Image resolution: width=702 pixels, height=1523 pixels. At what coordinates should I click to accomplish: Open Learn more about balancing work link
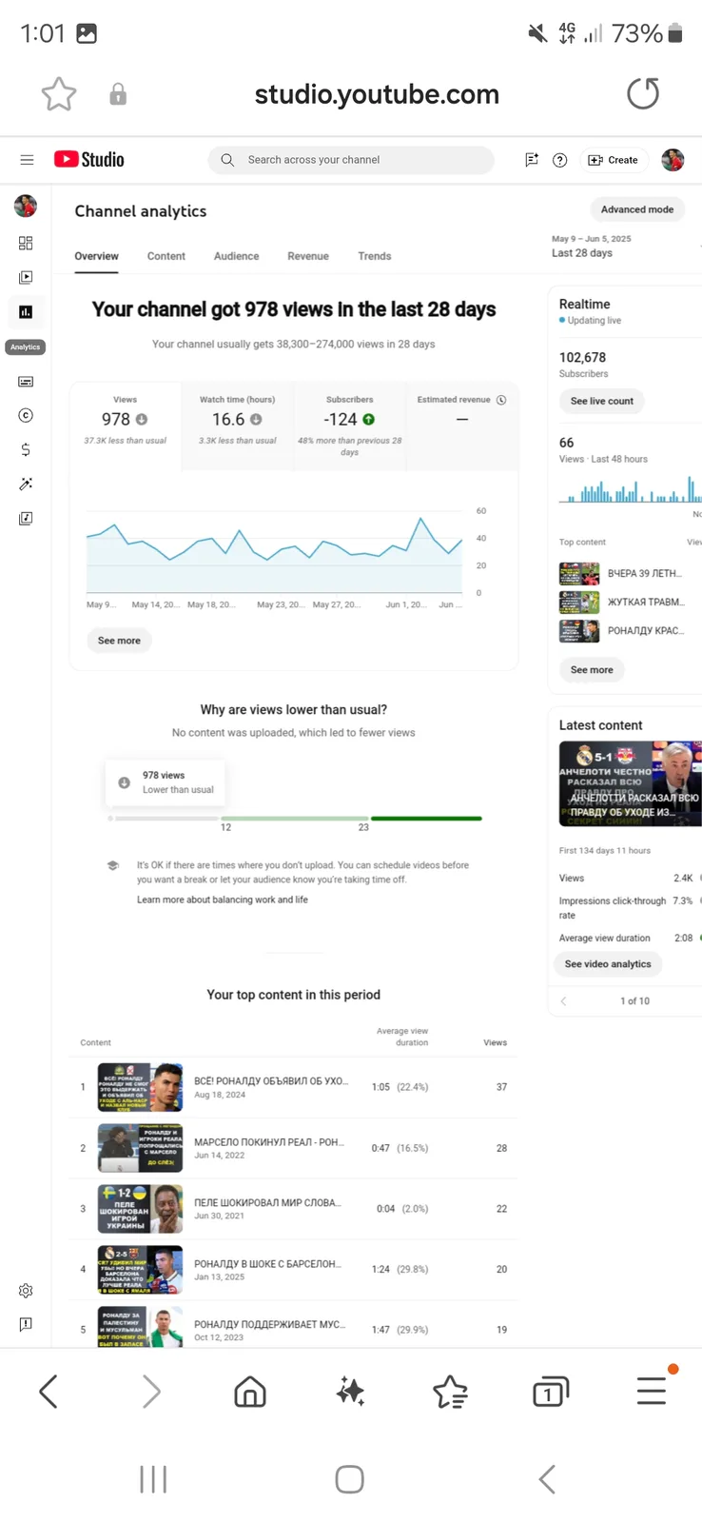(223, 900)
